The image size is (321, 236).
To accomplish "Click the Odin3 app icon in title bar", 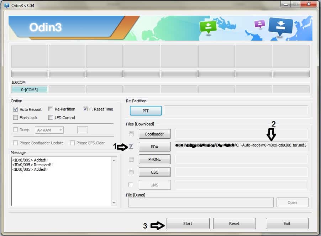I will (x=7, y=6).
